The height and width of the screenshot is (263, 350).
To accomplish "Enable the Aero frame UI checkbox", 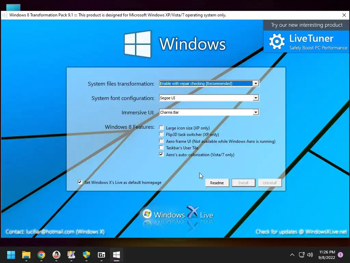I will (161, 141).
